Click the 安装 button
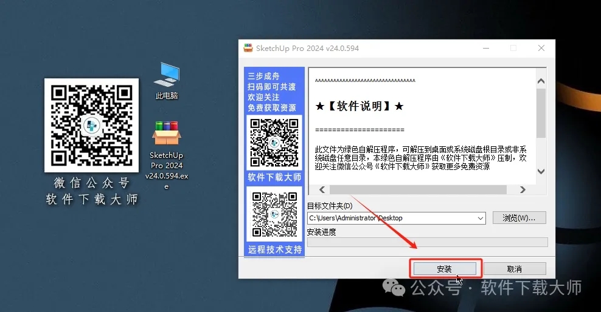 click(x=445, y=269)
